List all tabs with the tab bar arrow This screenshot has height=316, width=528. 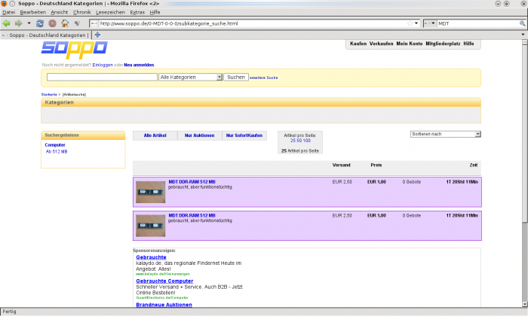[x=523, y=35]
